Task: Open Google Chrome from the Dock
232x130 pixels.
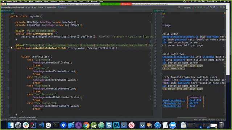Action: click(x=86, y=125)
